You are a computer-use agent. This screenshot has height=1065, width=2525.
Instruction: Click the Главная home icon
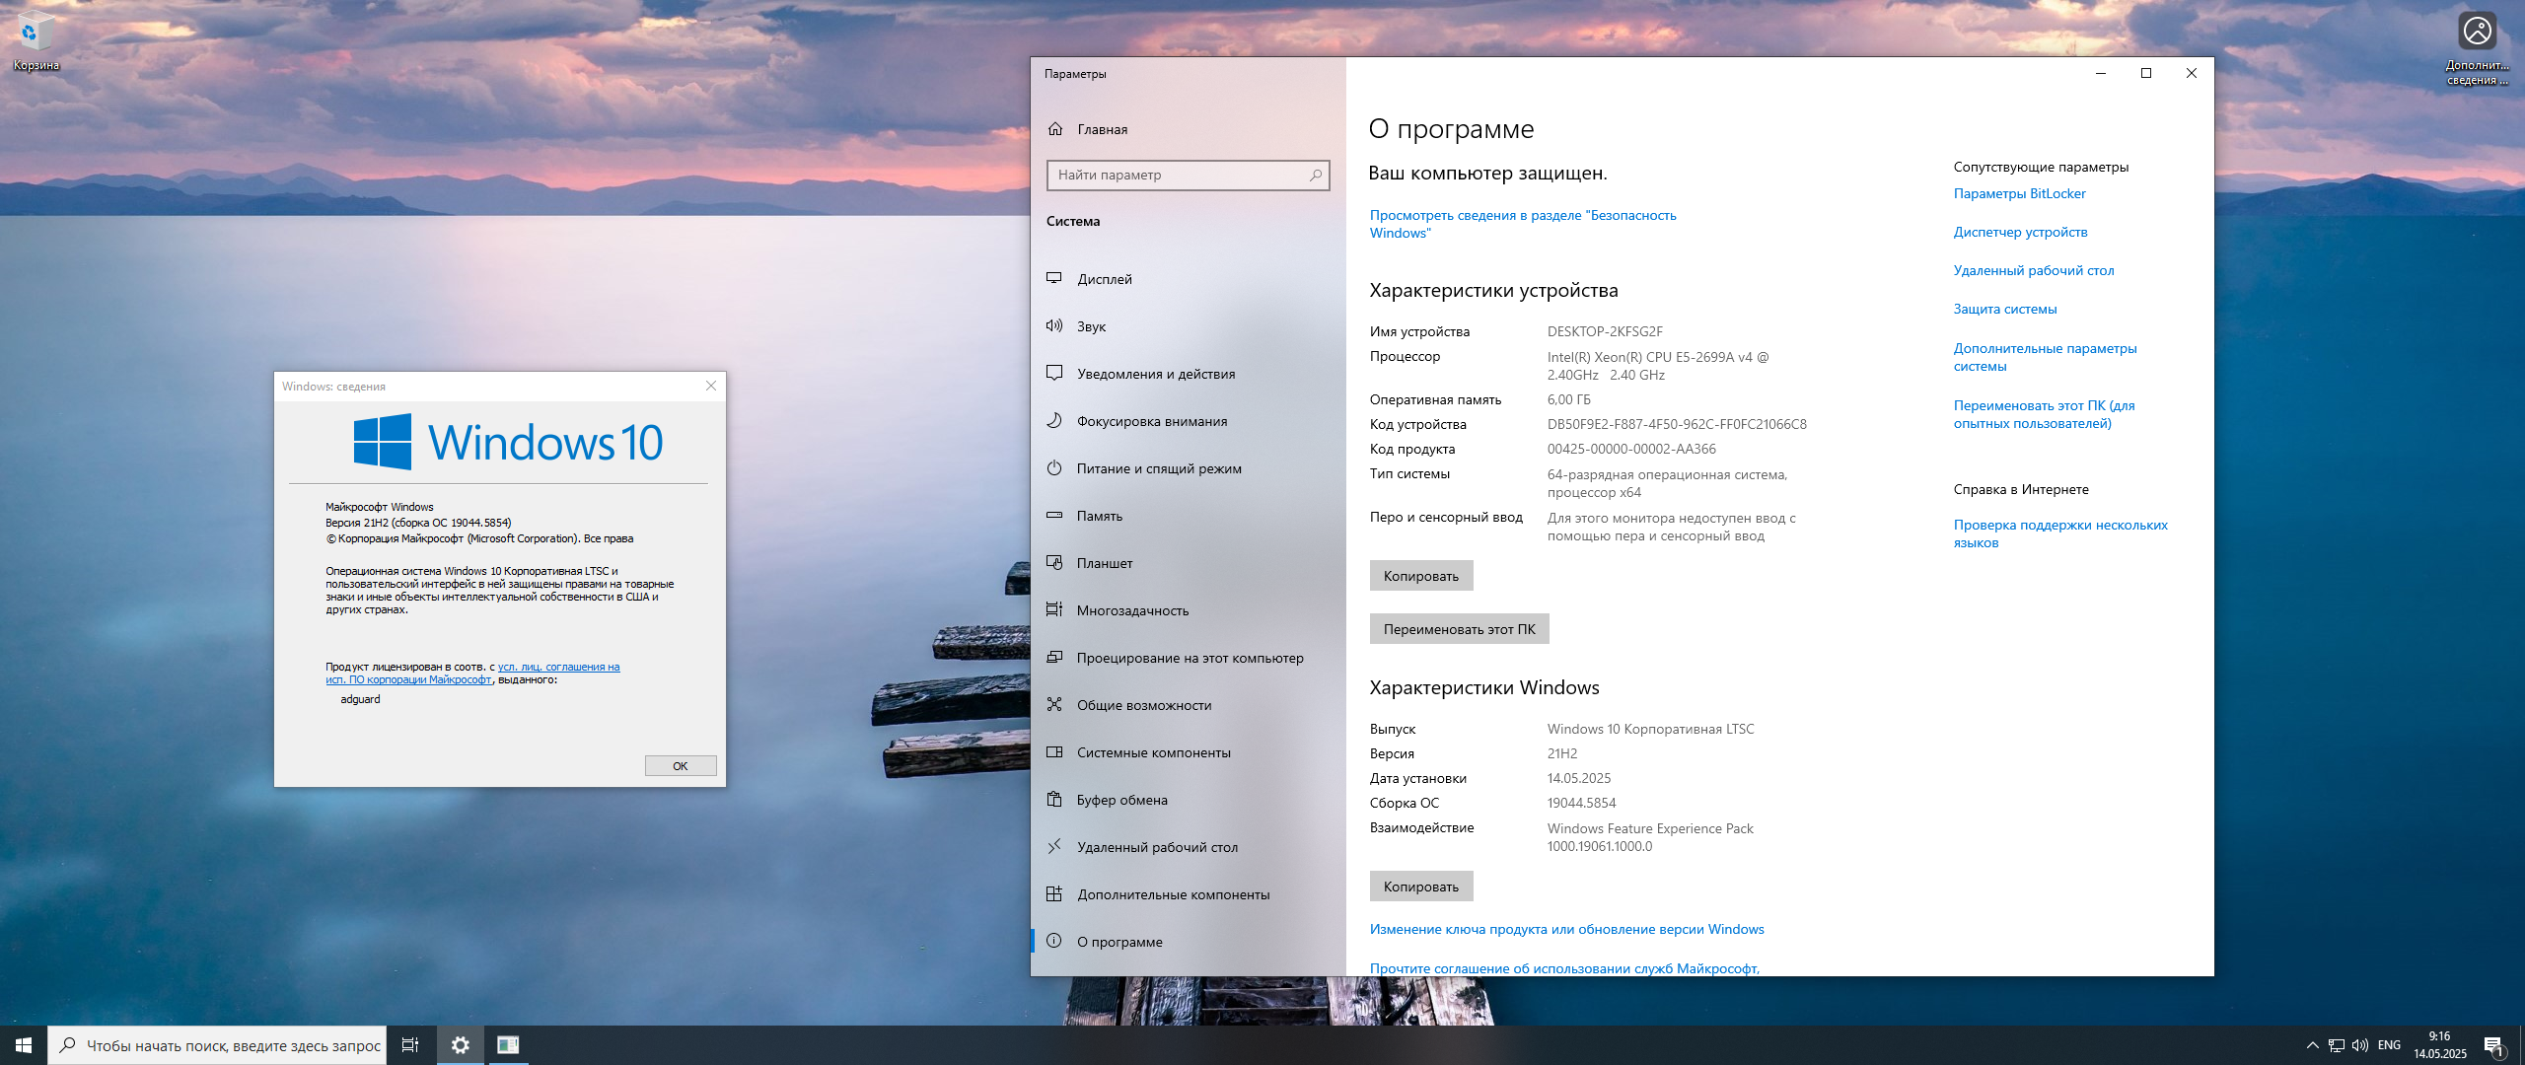tap(1055, 129)
